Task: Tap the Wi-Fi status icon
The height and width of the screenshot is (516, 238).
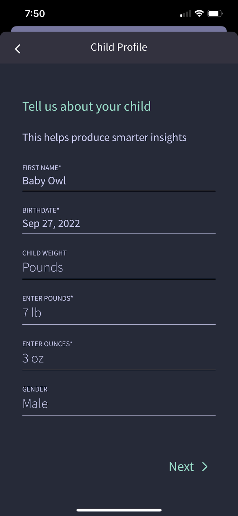Action: 199,14
